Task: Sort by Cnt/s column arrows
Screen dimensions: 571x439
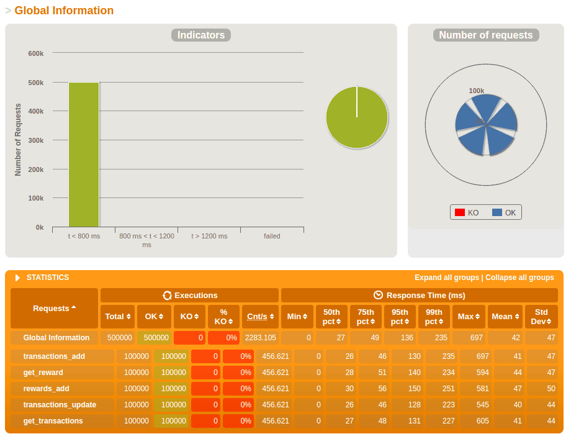Action: [x=272, y=317]
